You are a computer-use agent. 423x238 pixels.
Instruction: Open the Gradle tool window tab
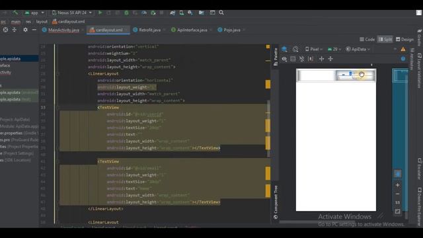pyautogui.click(x=420, y=38)
